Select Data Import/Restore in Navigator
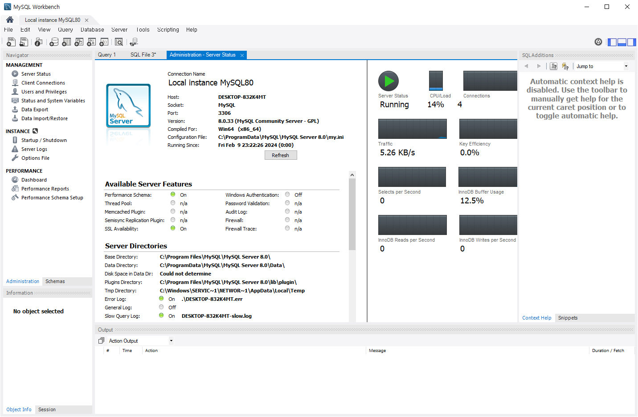This screenshot has width=638, height=417. (45, 118)
